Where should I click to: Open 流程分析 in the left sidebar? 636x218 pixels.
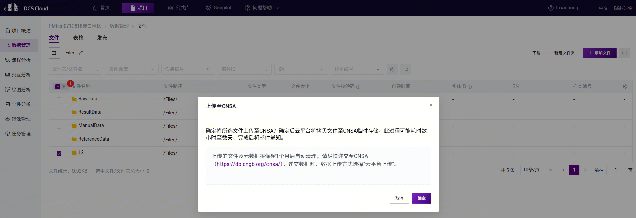click(x=21, y=60)
